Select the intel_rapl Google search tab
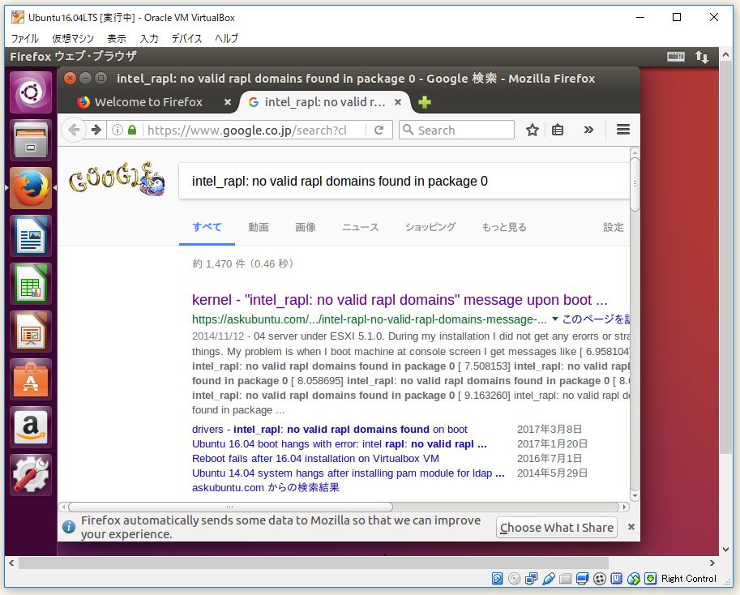This screenshot has width=740, height=595. [325, 102]
